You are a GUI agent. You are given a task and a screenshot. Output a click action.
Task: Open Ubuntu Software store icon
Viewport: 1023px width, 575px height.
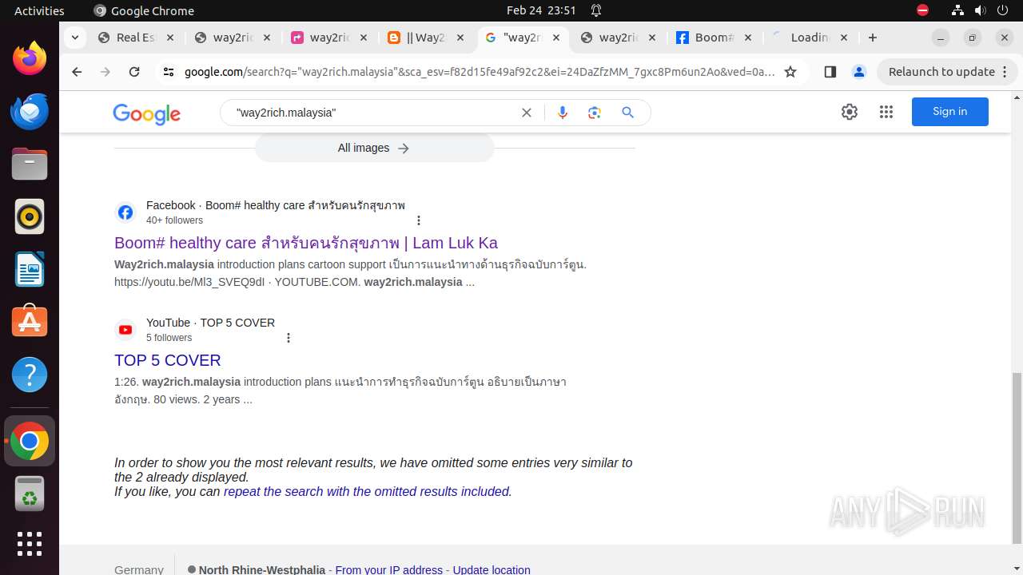pyautogui.click(x=30, y=322)
